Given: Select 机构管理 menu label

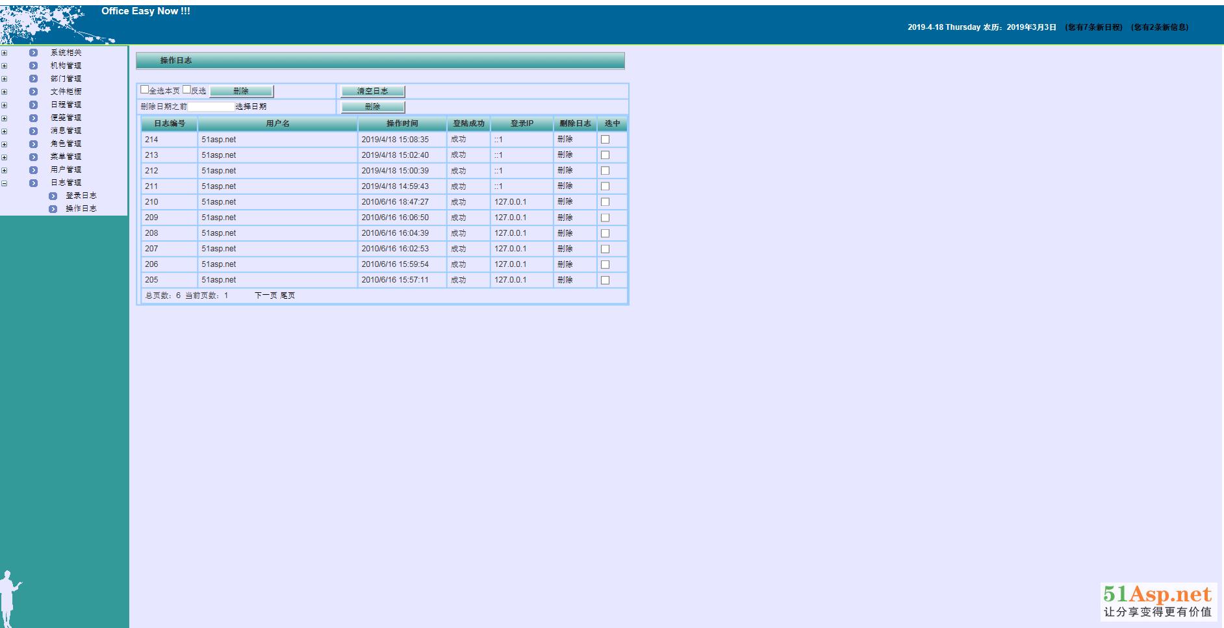Looking at the screenshot, I should 66,66.
